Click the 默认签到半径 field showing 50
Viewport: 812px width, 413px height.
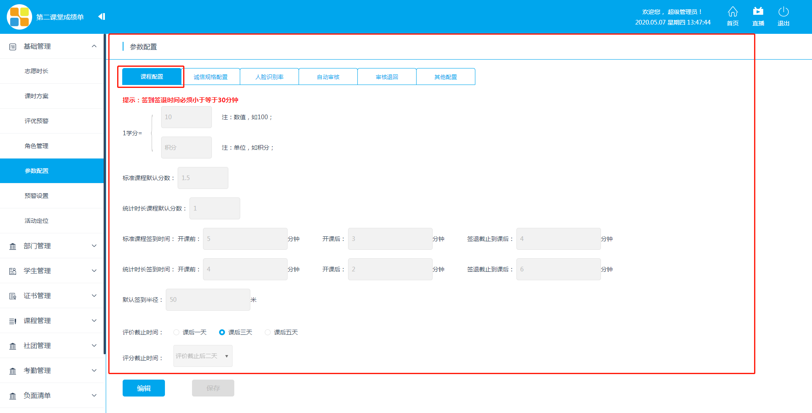point(208,300)
